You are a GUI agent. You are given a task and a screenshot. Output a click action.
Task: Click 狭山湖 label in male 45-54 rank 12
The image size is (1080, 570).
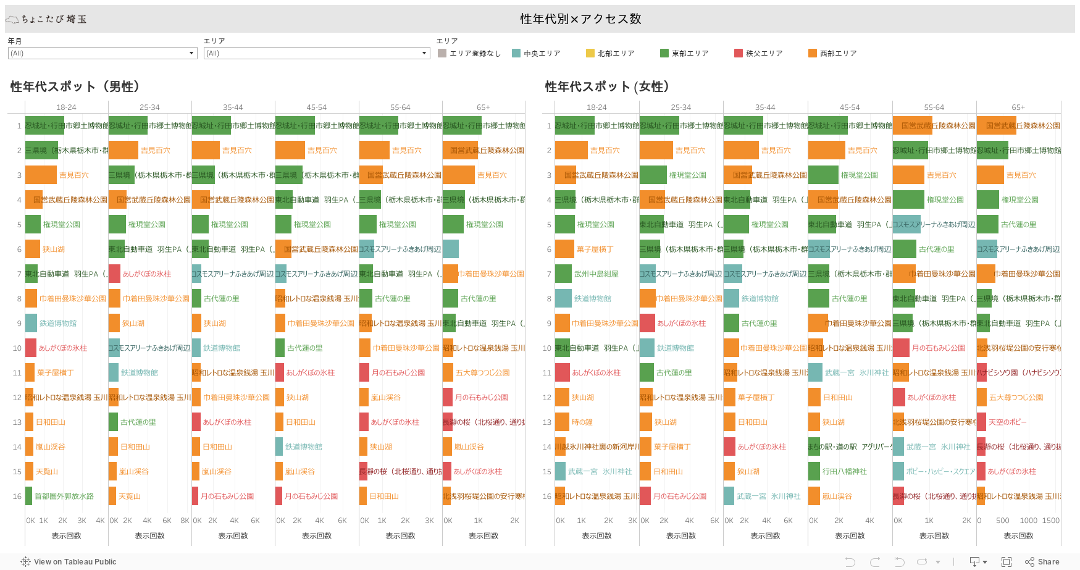298,397
